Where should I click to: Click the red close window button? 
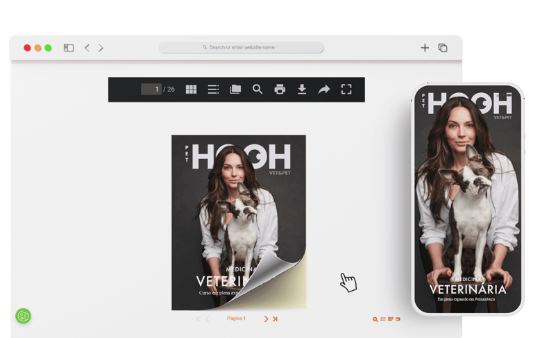(x=27, y=48)
